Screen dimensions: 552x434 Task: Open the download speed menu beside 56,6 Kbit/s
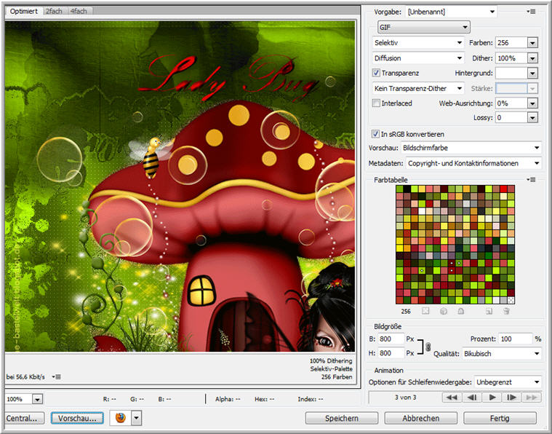click(x=57, y=377)
